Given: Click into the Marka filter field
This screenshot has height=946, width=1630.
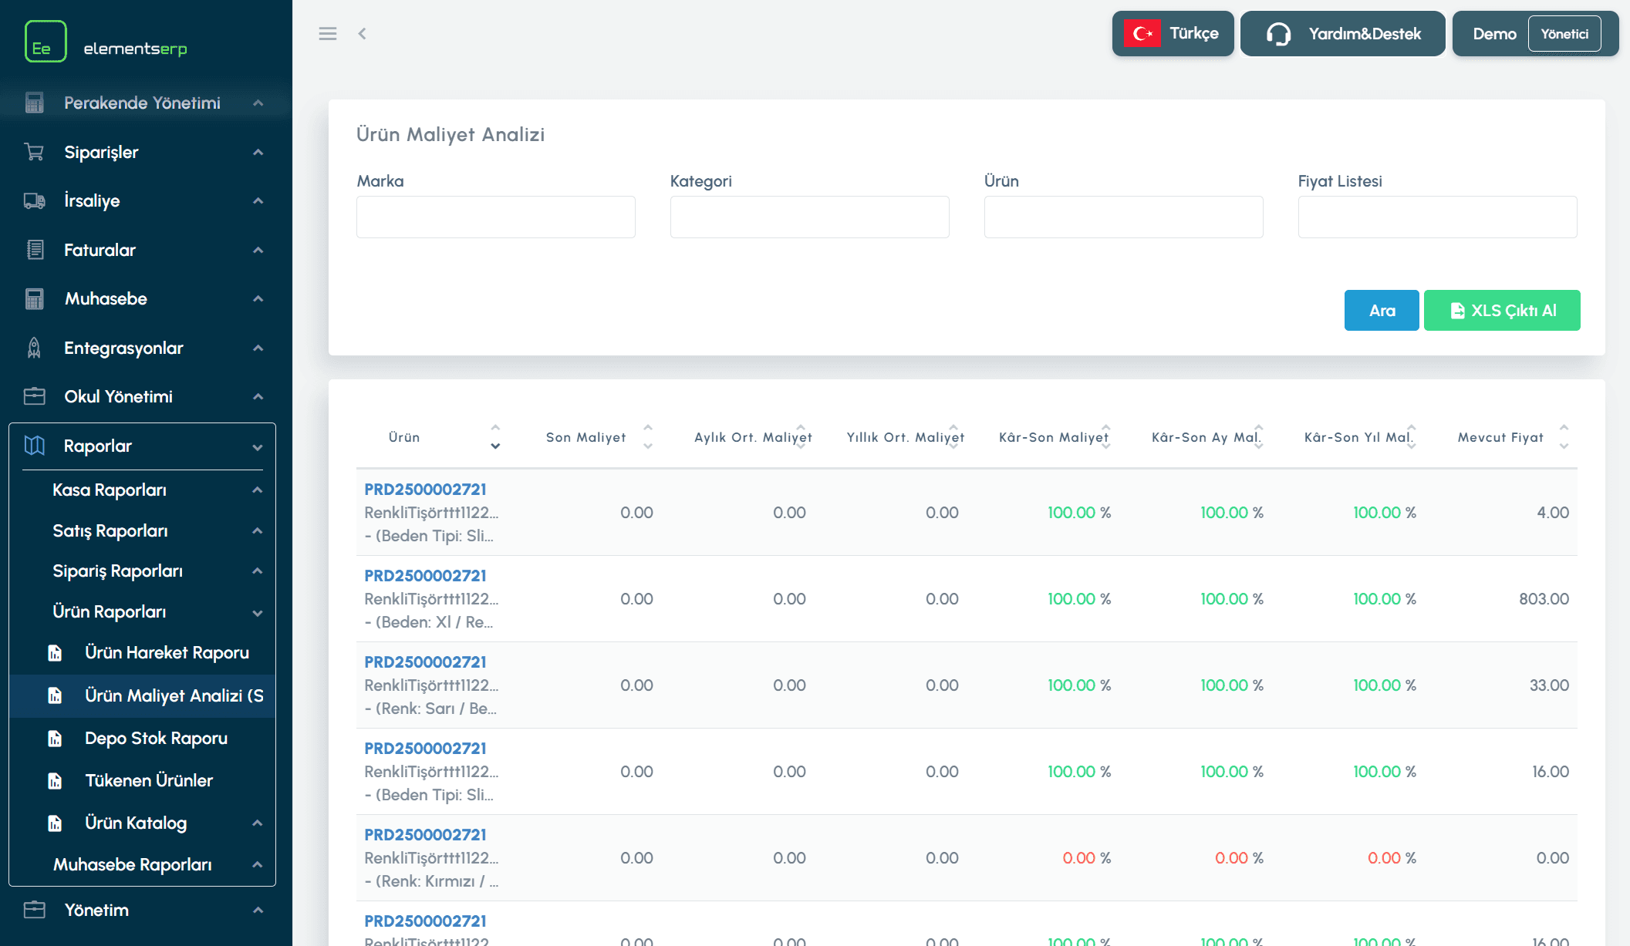Looking at the screenshot, I should pos(495,217).
